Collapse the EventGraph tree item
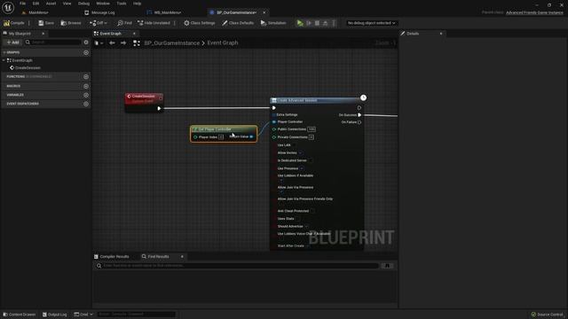 pos(4,60)
